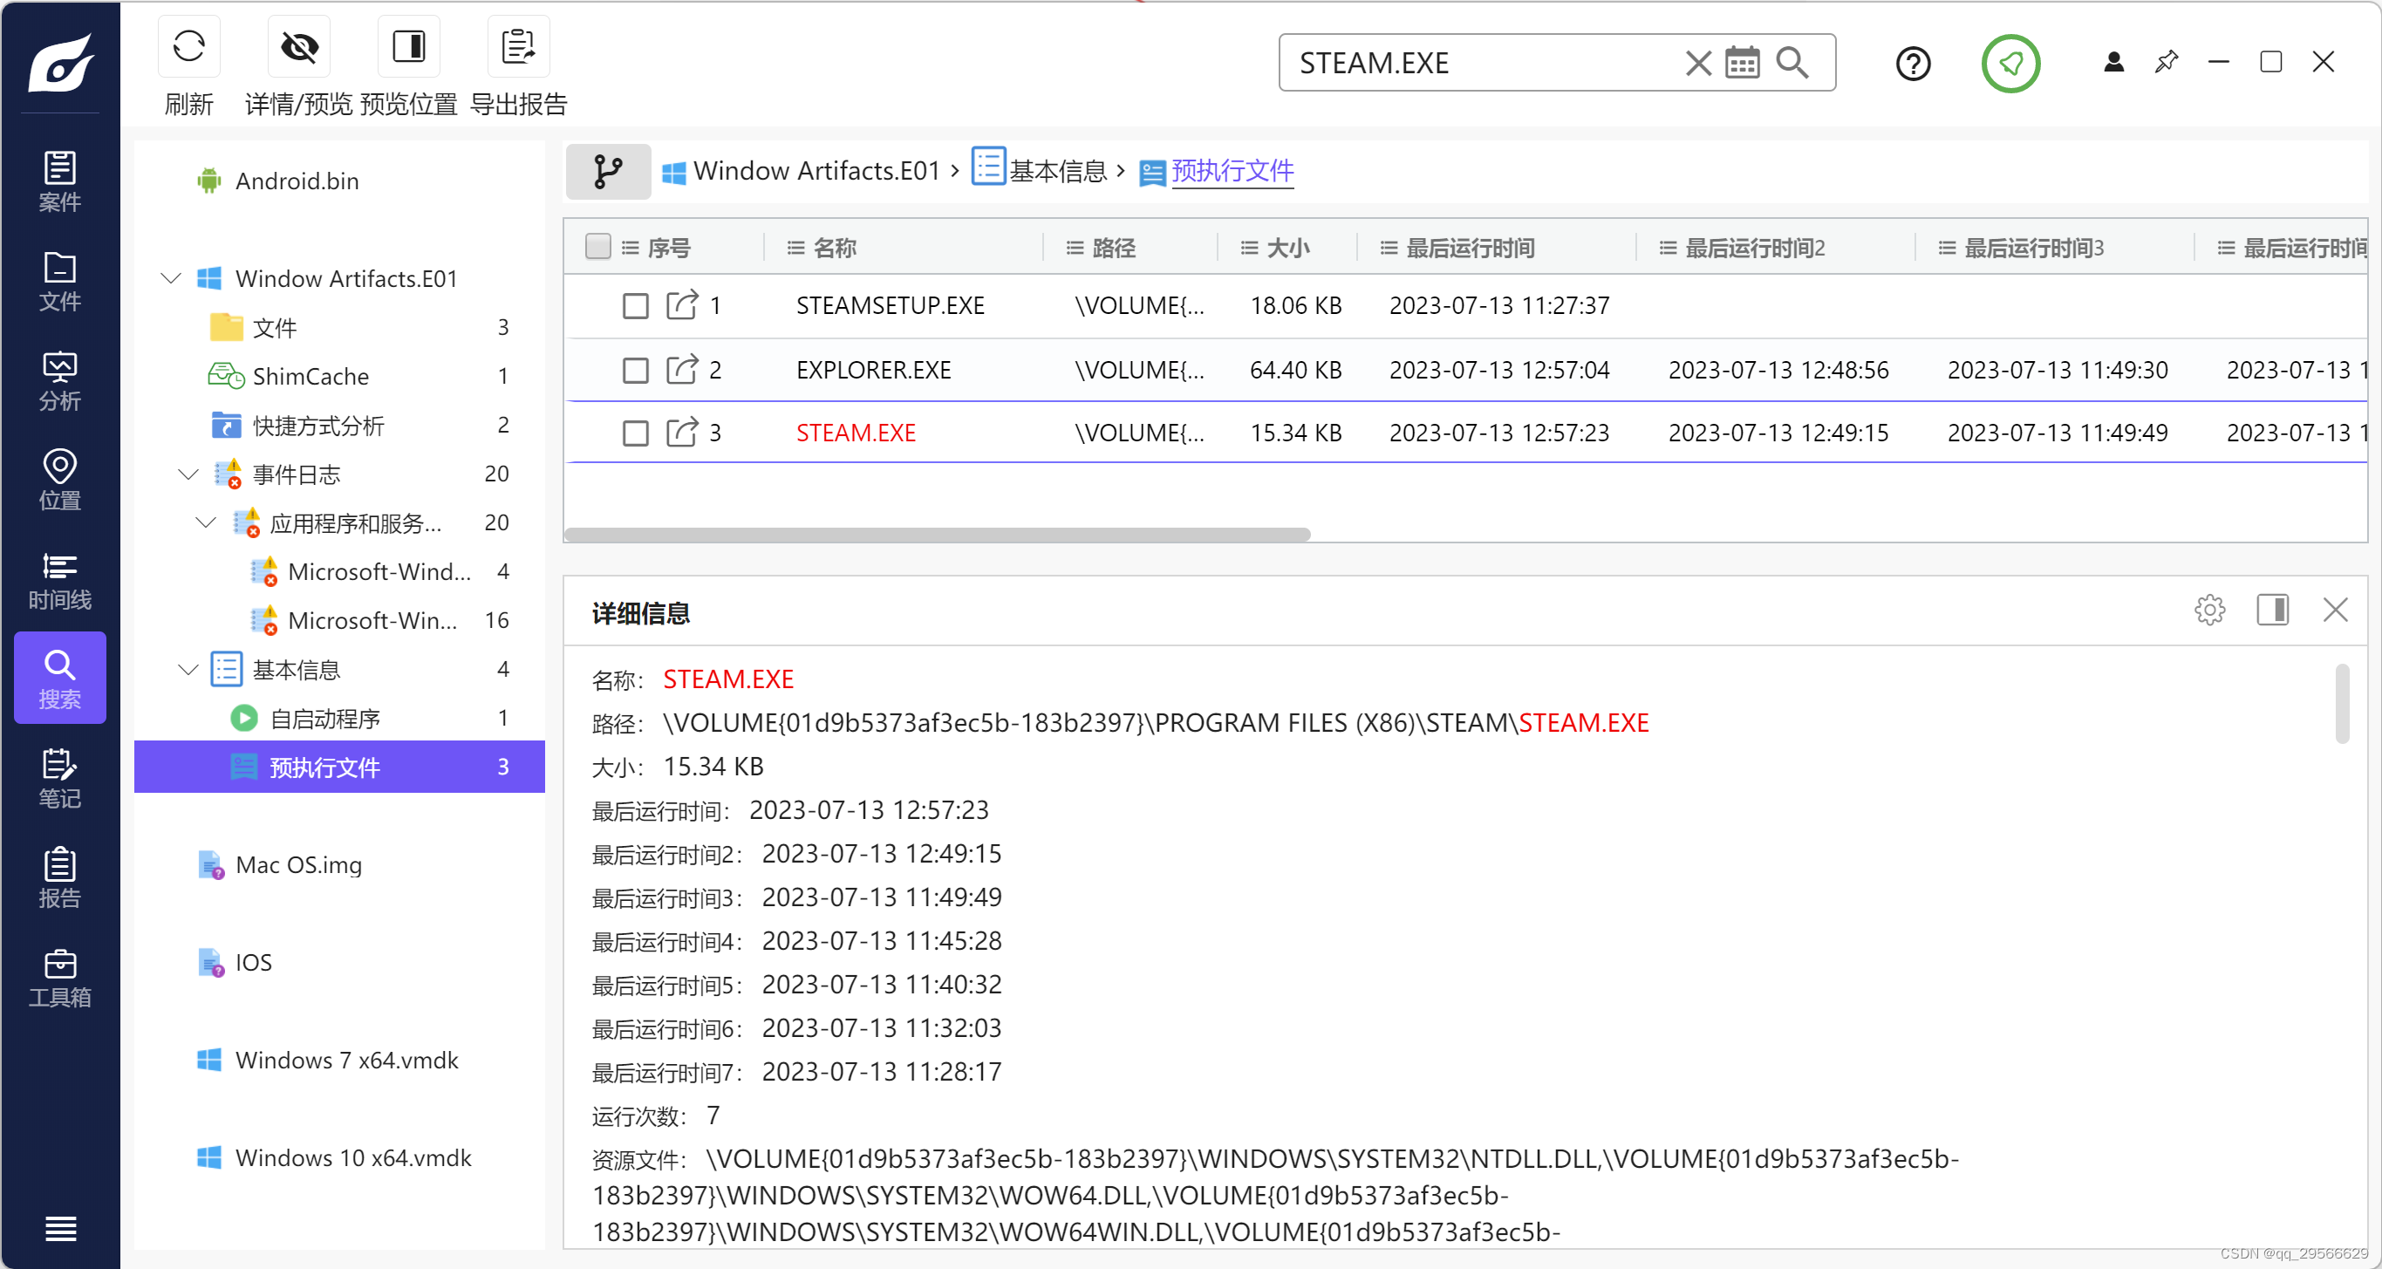Image resolution: width=2382 pixels, height=1269 pixels.
Task: Click the hamburger menu at sidebar bottom
Action: pos(60,1228)
